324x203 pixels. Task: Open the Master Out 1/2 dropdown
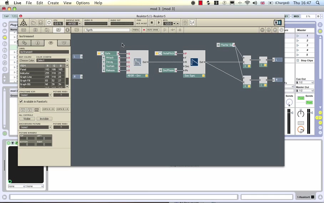click(x=305, y=90)
